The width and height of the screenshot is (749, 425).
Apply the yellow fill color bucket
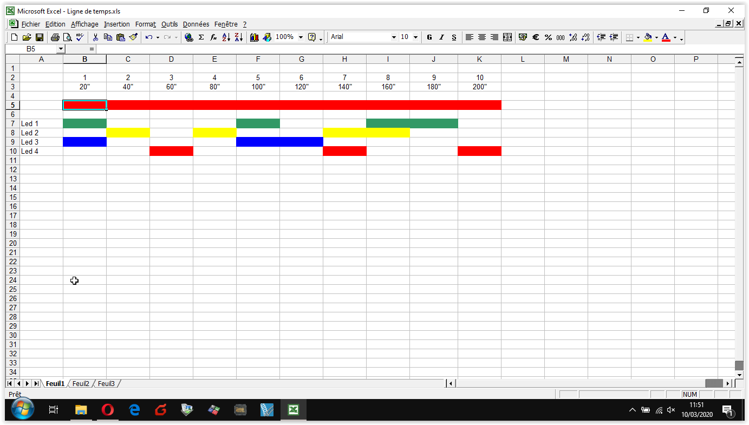[648, 37]
